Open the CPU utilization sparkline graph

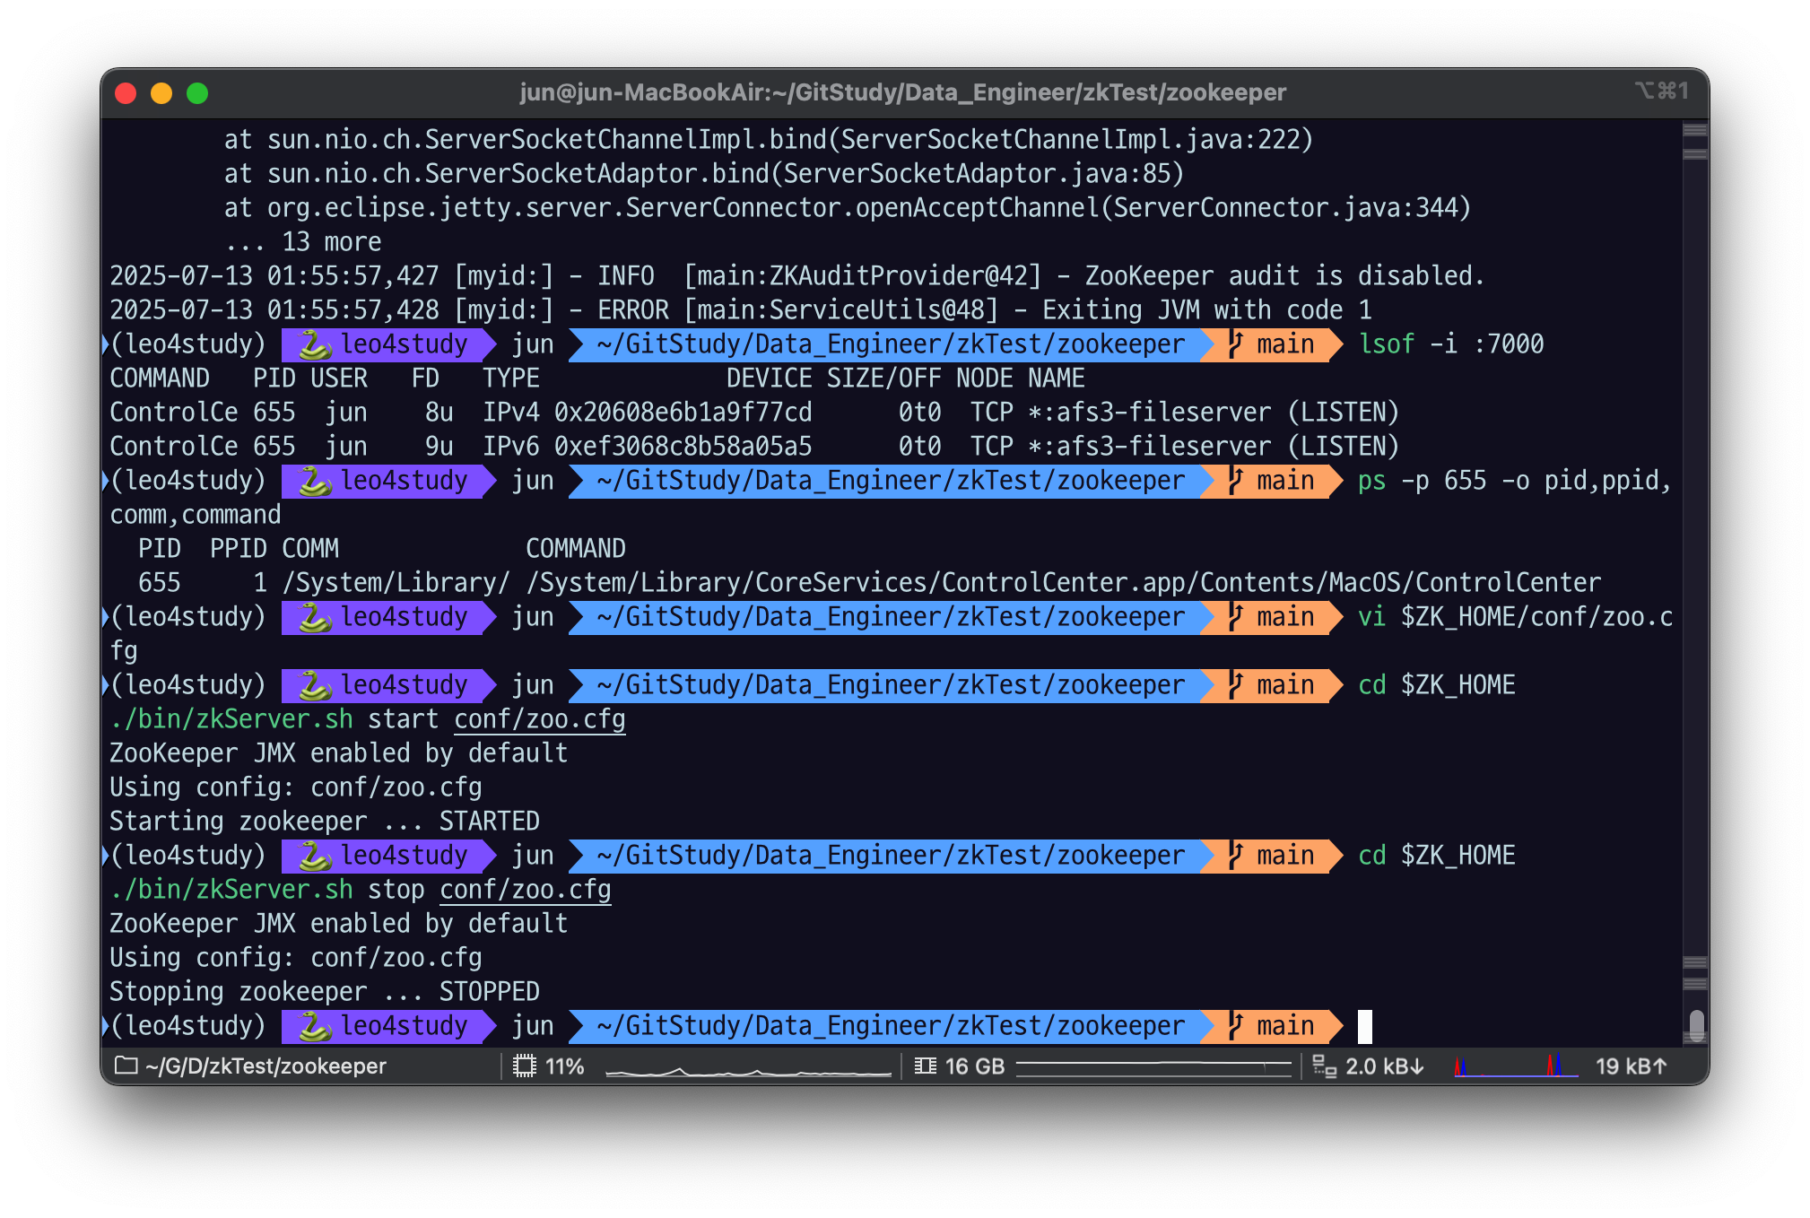click(748, 1069)
